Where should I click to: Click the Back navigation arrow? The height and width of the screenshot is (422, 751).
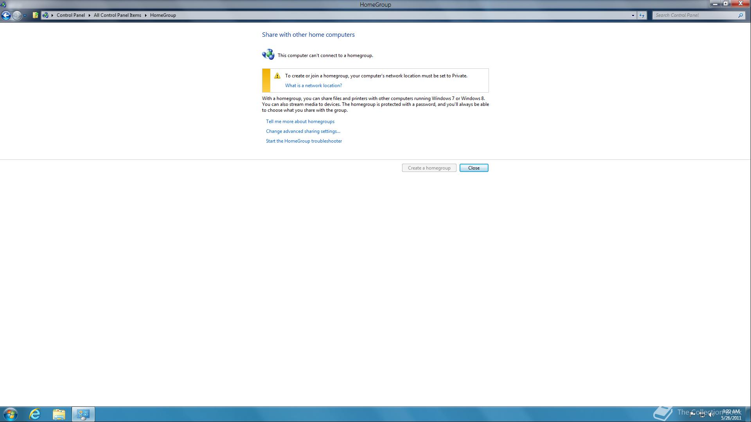[x=6, y=15]
